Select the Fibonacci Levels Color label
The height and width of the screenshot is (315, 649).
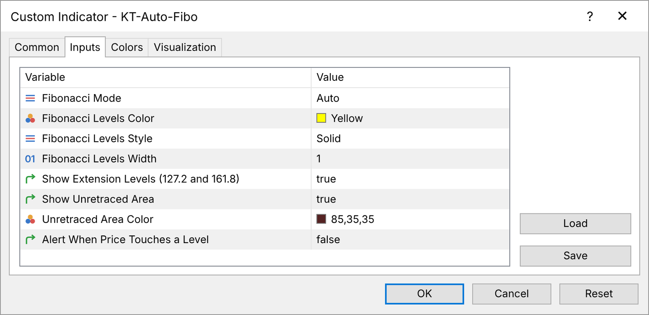pos(98,119)
